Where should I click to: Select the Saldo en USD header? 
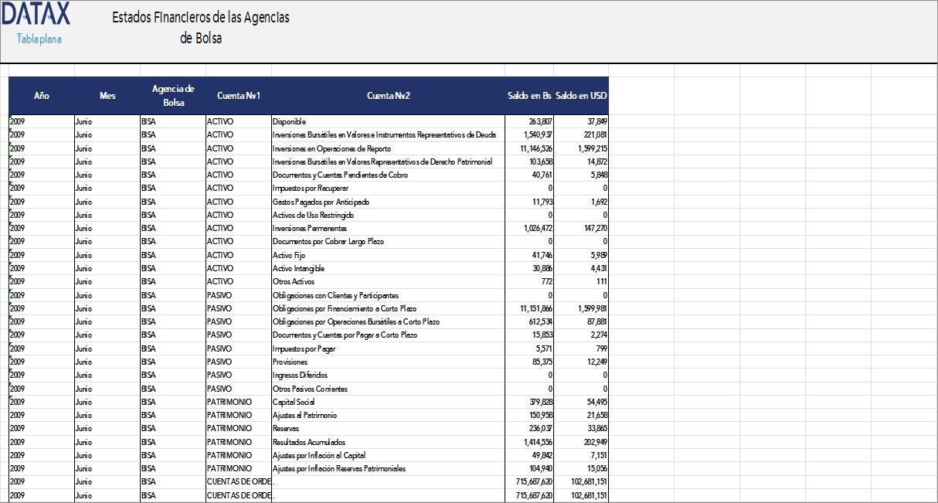pos(580,96)
